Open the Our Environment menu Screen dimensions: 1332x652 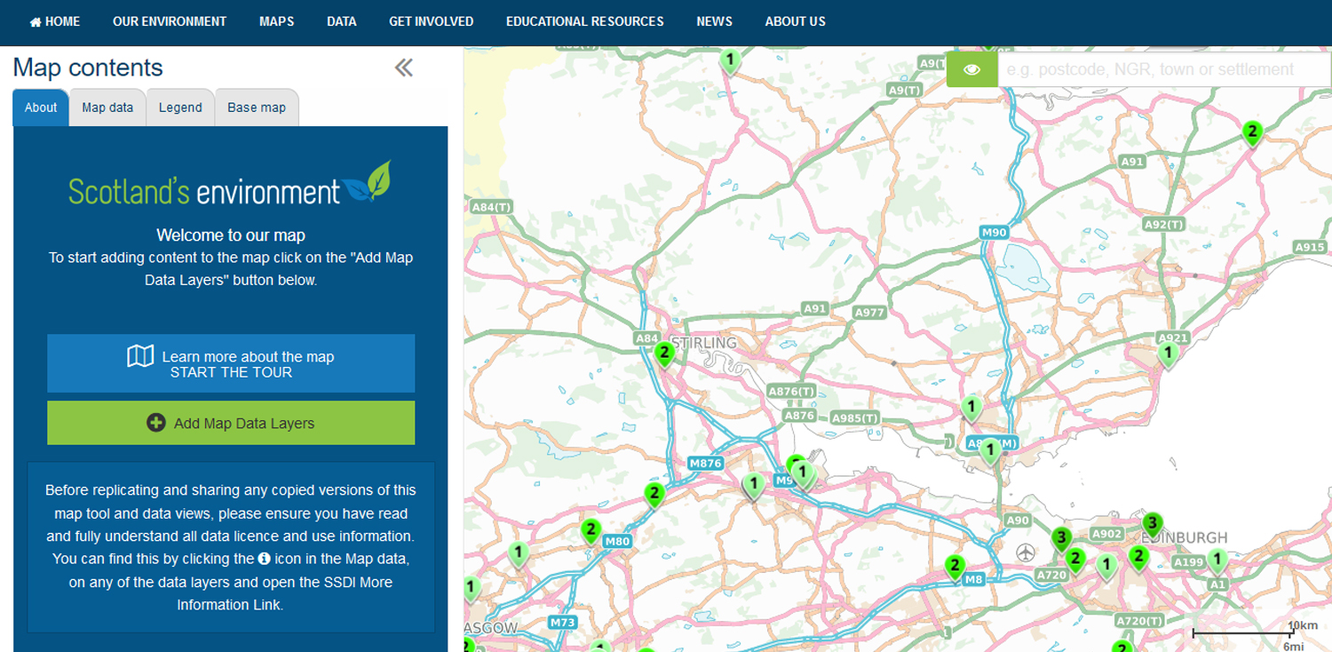[x=170, y=21]
